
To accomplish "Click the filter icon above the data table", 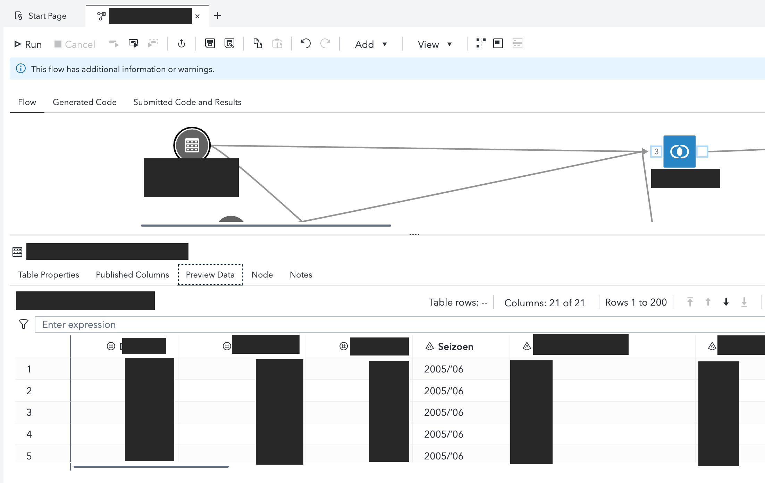I will click(23, 324).
